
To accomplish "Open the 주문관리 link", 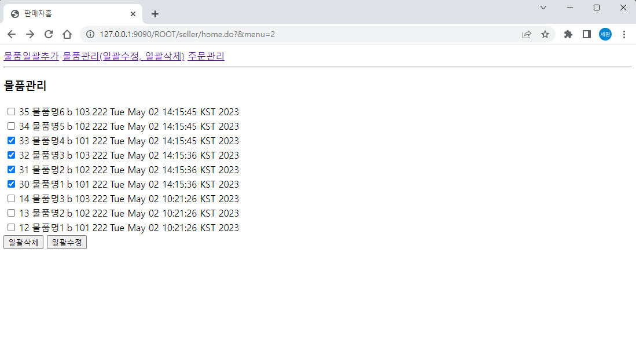I will click(206, 56).
